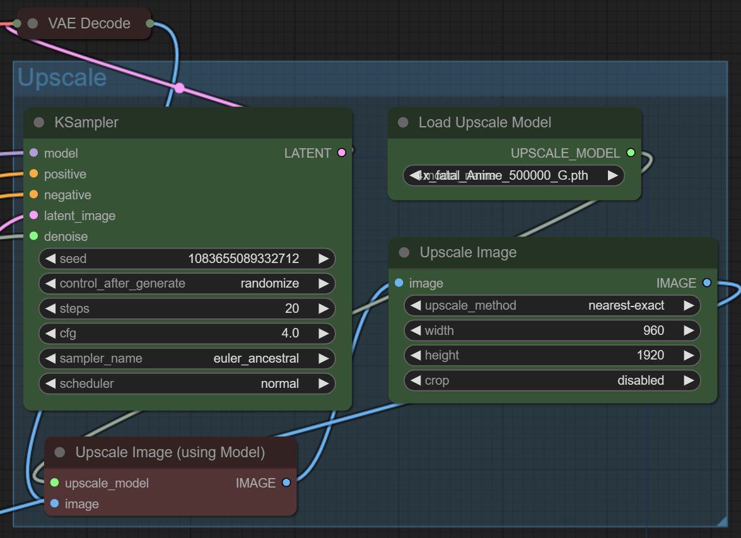
Task: Select next crop option
Action: 689,380
